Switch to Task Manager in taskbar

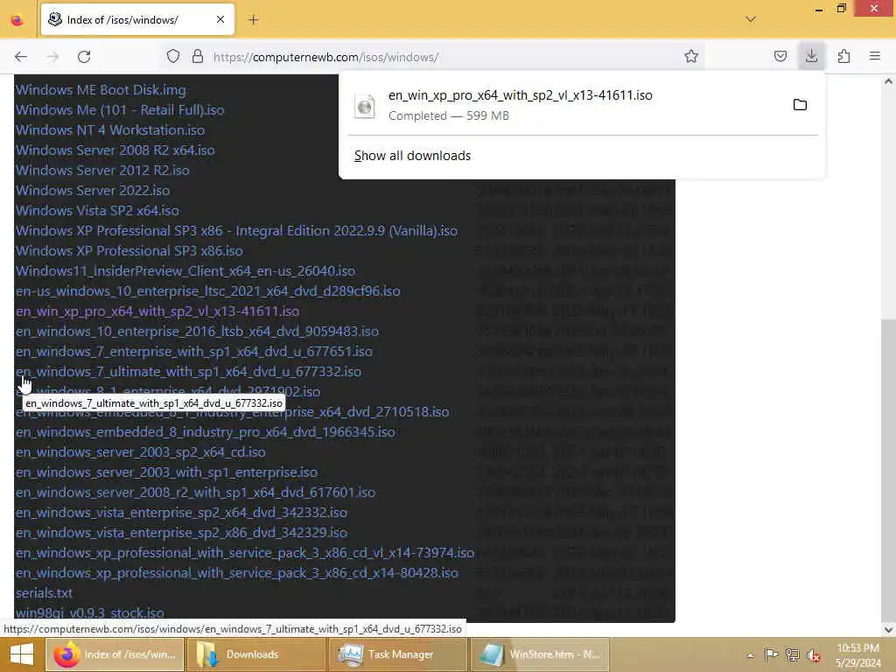point(398,654)
